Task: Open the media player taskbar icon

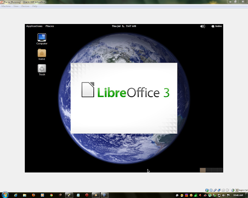Action: coord(42,195)
